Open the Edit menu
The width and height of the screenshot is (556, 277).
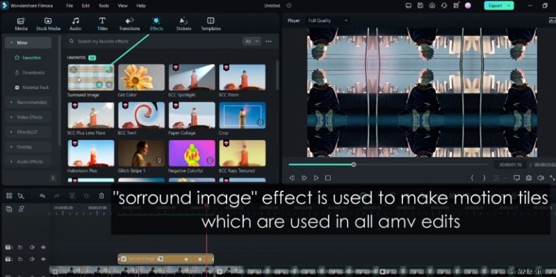pyautogui.click(x=85, y=6)
